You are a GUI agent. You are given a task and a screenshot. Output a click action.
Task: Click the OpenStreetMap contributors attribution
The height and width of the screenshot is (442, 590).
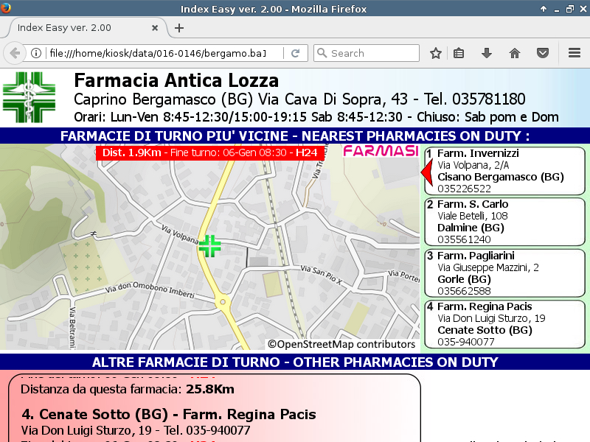tap(341, 344)
